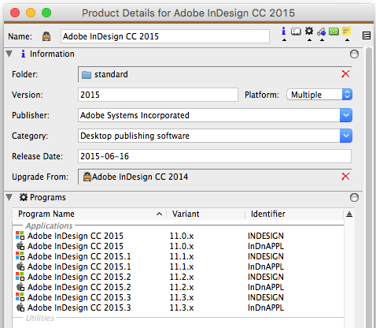
Task: Click the arrow marker under the key tag icon
Action: coord(322,40)
